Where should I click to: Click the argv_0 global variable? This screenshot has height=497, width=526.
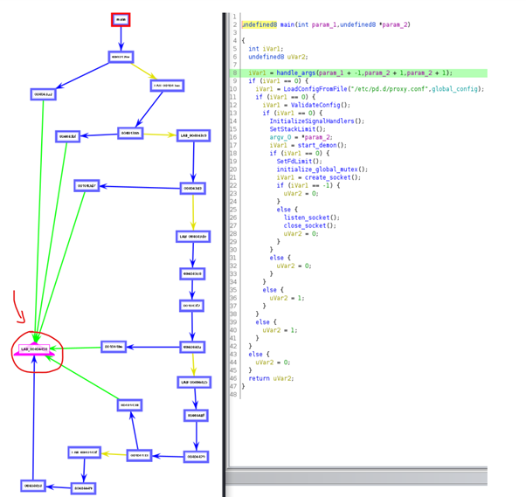pos(280,136)
